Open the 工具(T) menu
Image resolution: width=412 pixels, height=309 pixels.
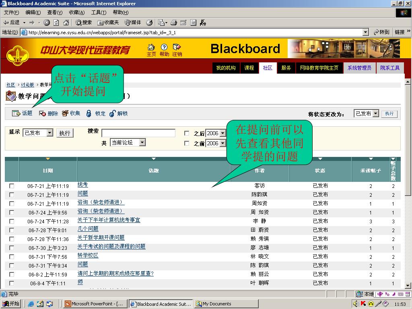[x=99, y=12]
